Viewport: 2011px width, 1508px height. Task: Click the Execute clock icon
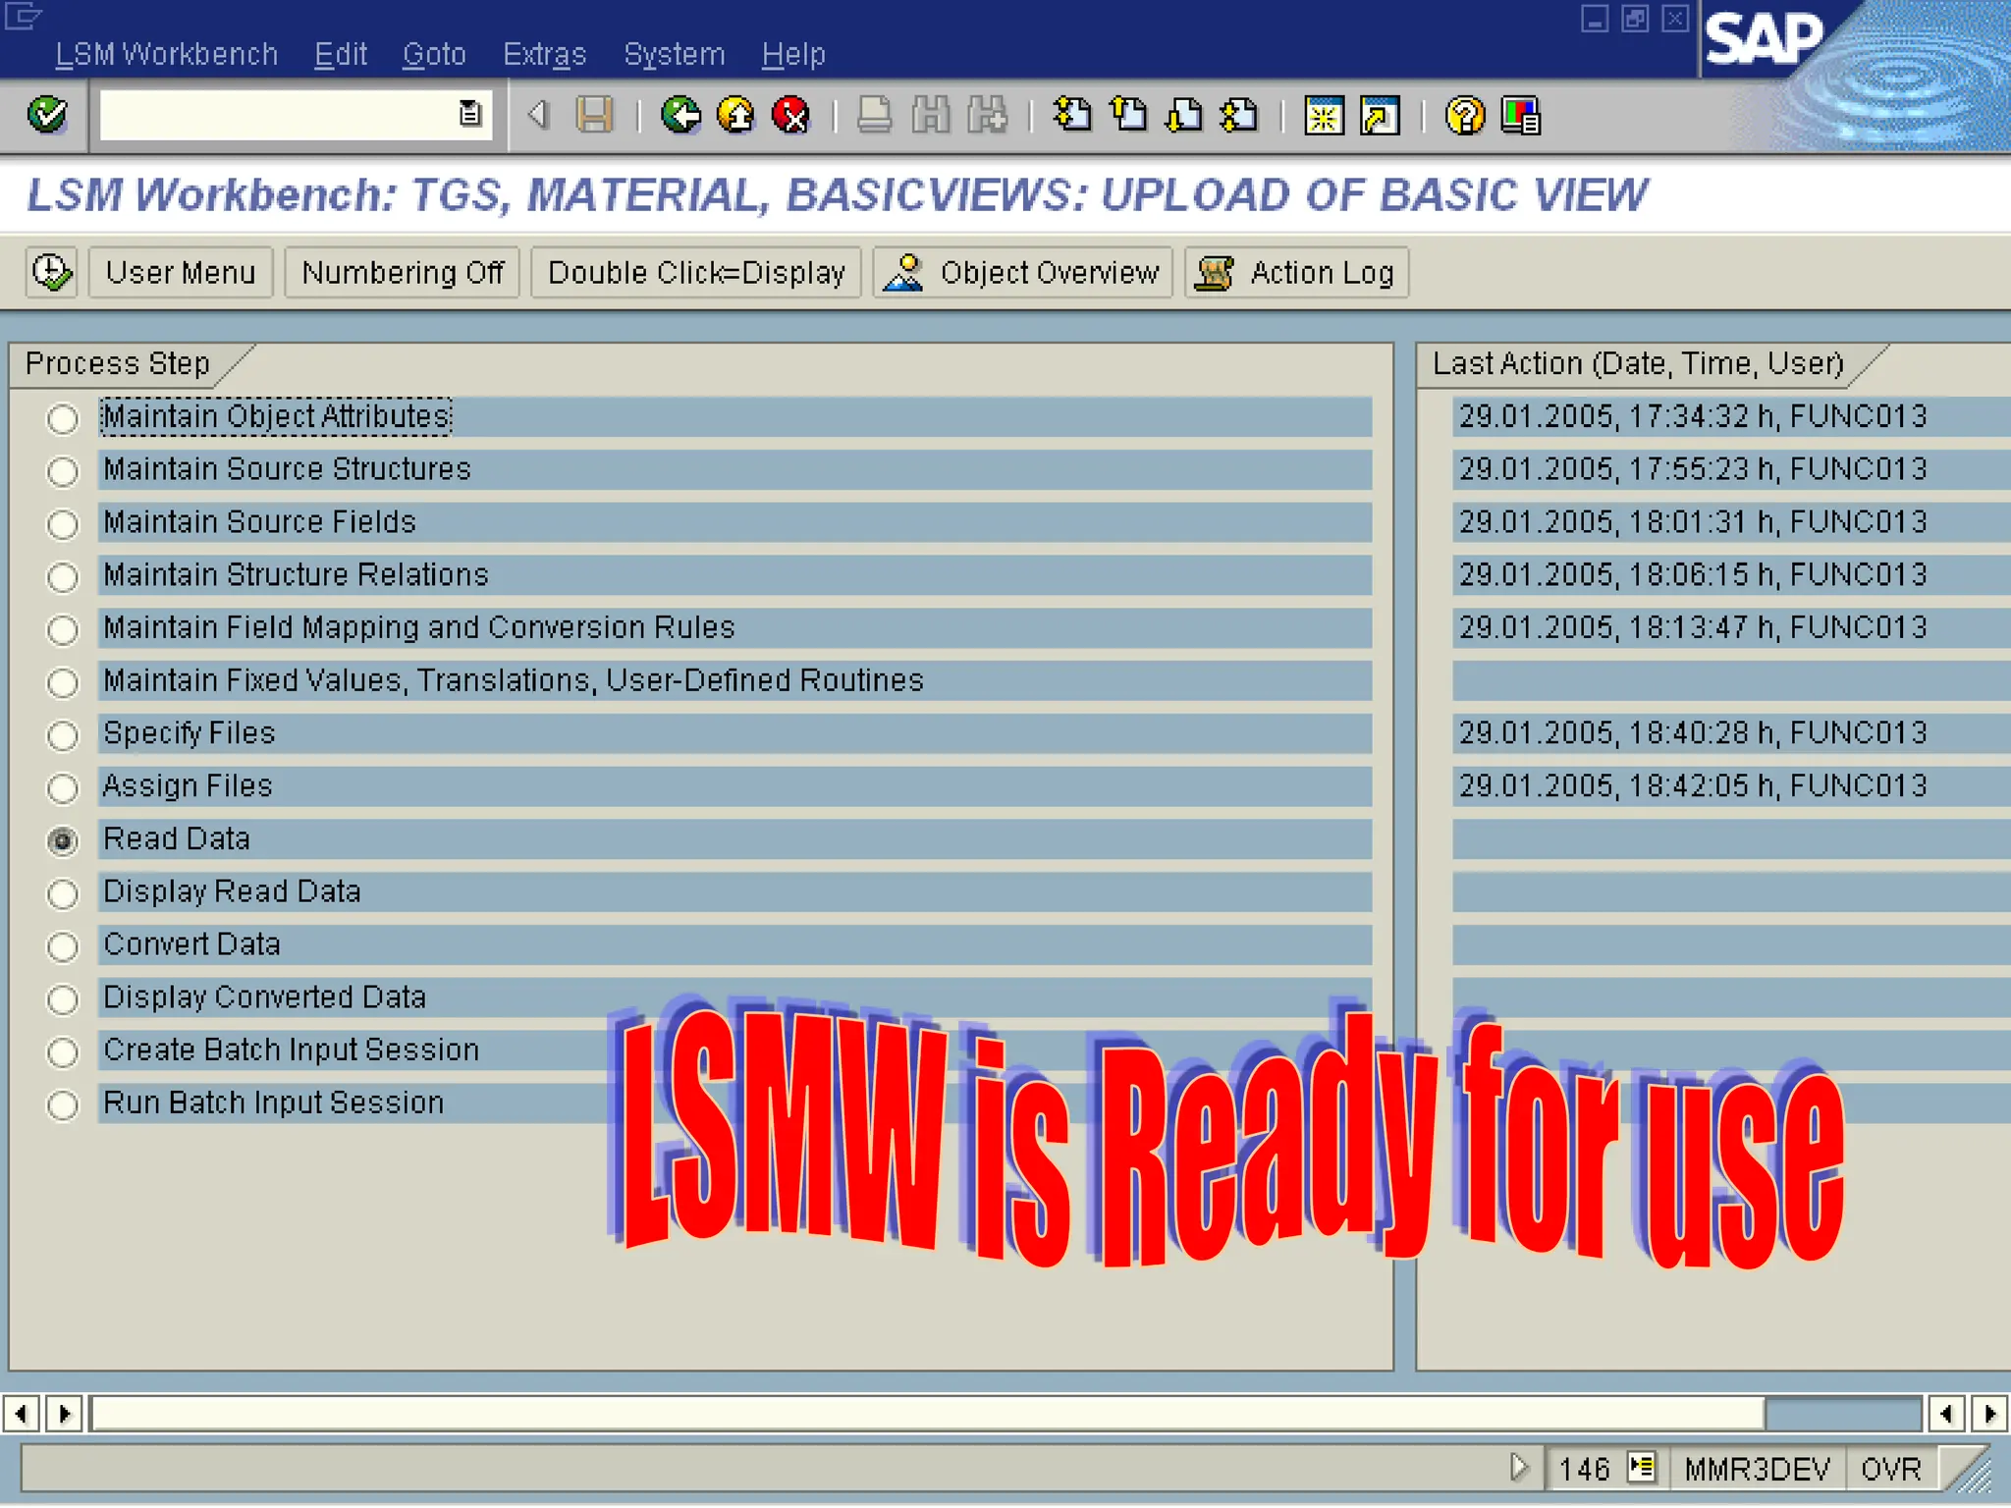(x=51, y=272)
